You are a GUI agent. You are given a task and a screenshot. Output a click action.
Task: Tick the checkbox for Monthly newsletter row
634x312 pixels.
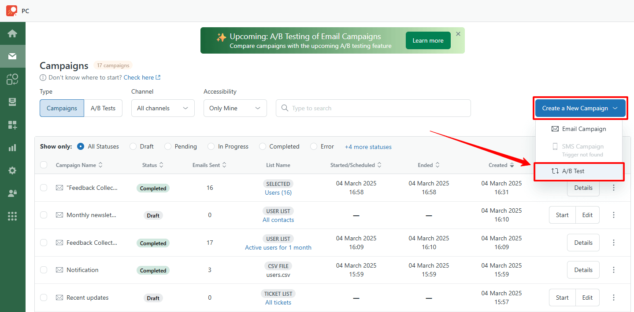pyautogui.click(x=44, y=215)
